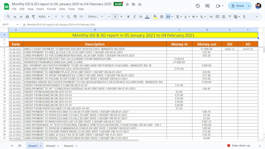Edit the font size field
265x149 pixels.
click(115, 16)
